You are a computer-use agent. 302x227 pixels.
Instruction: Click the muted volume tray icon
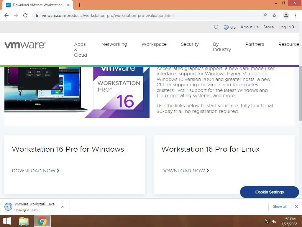pyautogui.click(x=274, y=221)
